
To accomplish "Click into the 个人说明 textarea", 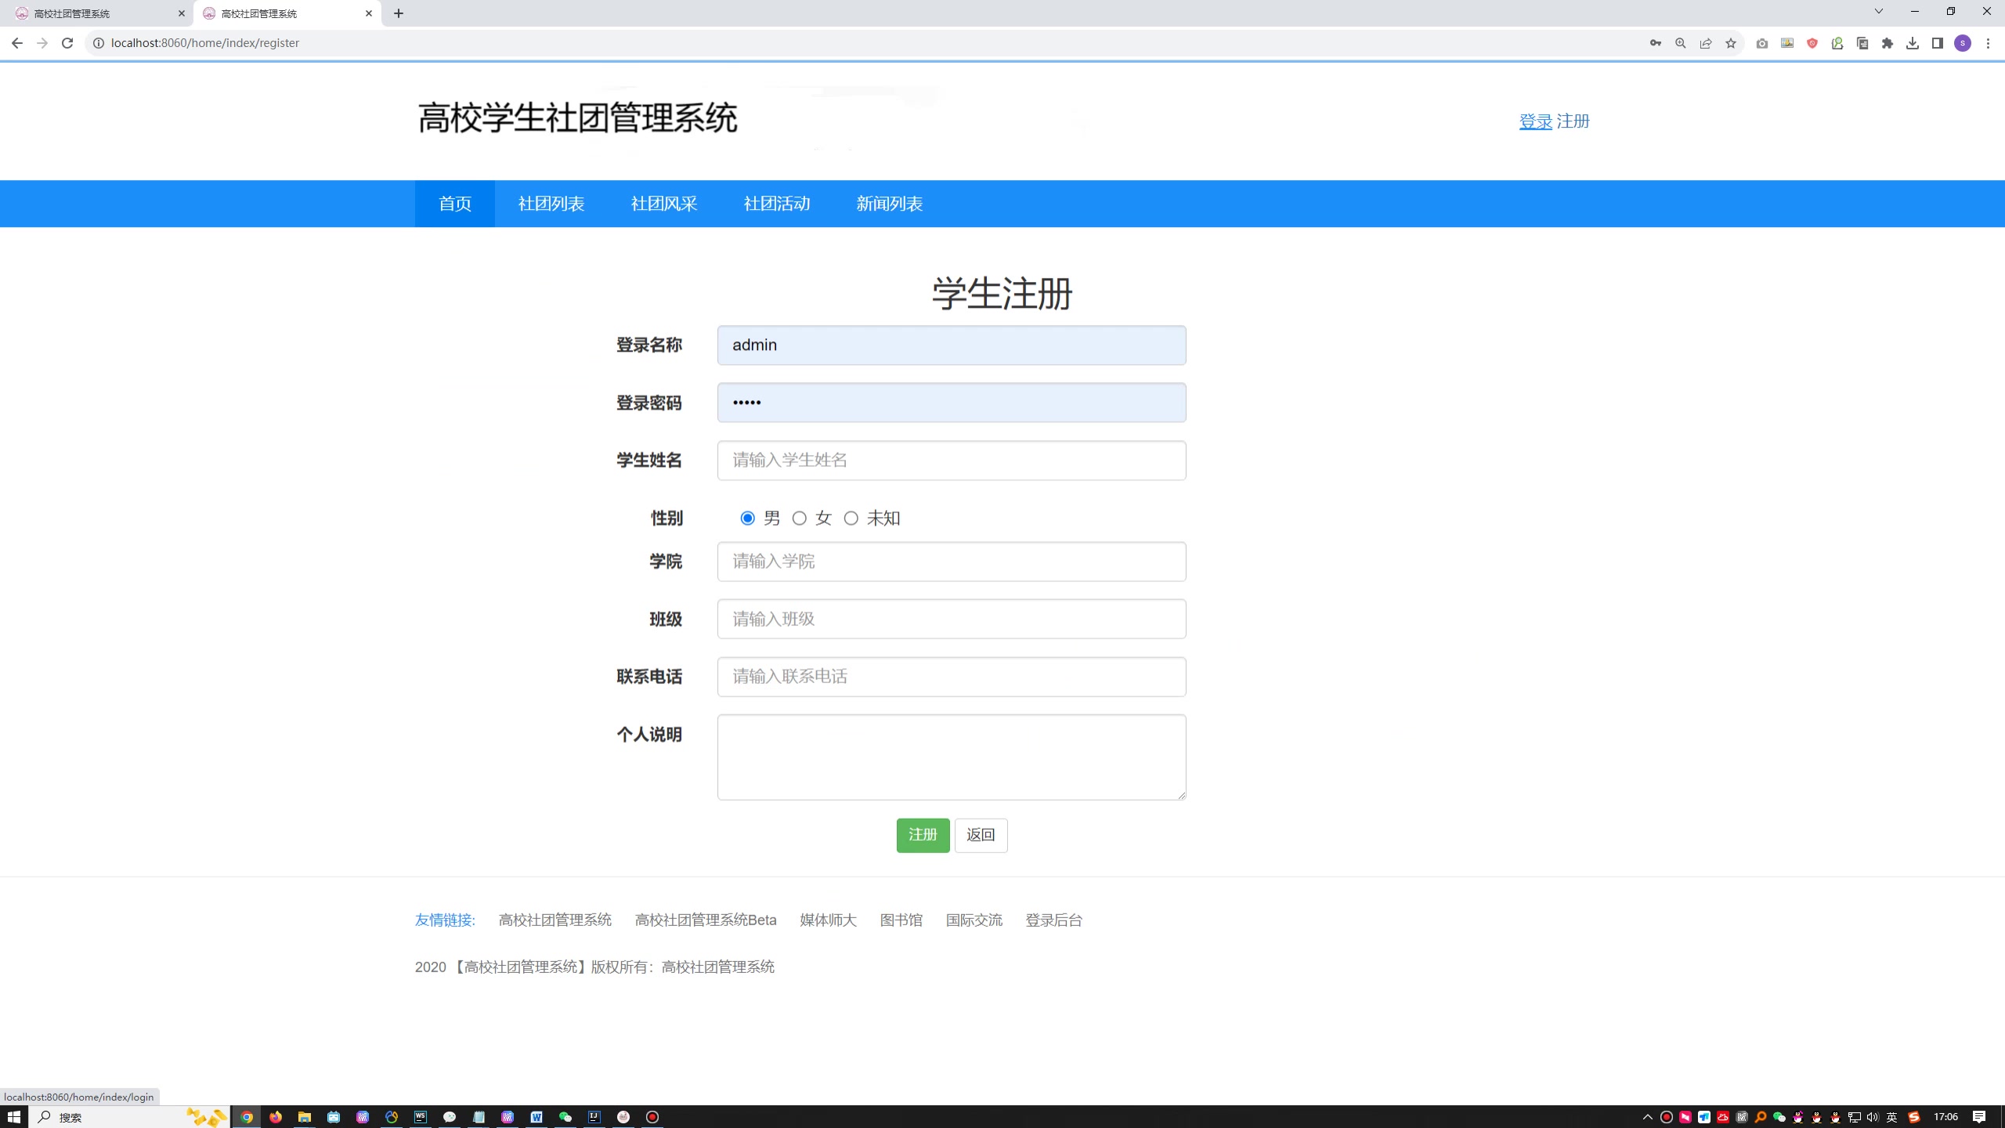I will click(x=952, y=757).
